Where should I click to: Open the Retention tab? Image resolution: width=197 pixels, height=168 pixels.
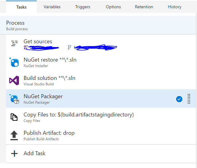point(144,7)
